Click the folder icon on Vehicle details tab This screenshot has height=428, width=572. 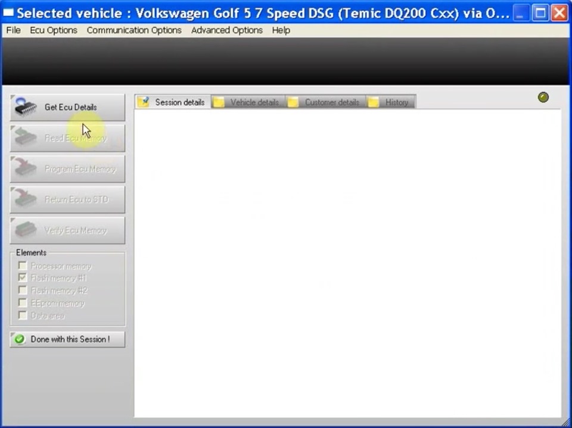pyautogui.click(x=219, y=102)
